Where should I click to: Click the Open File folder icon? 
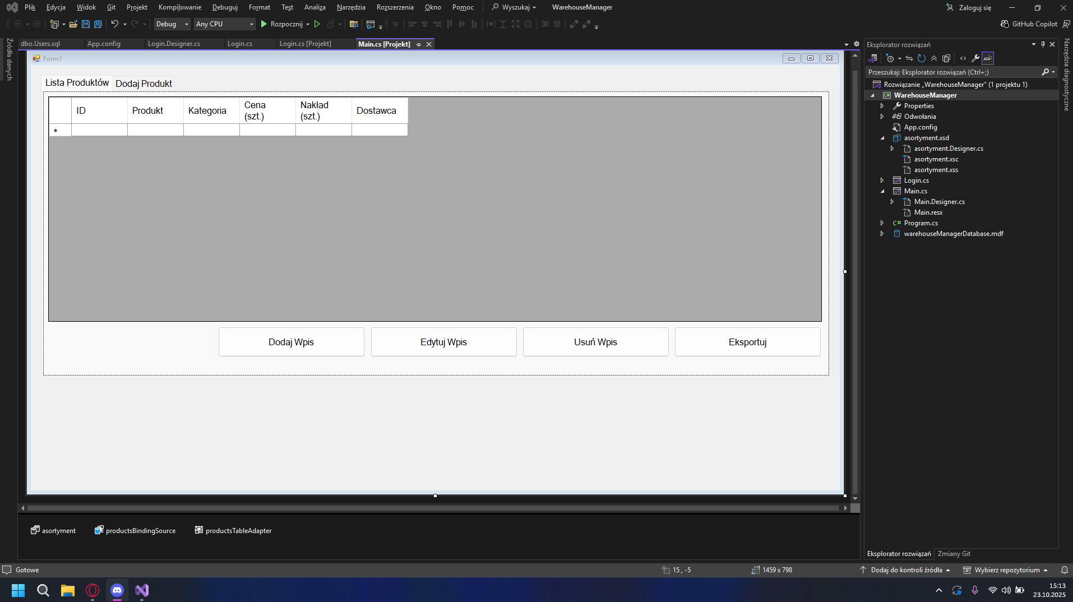[x=73, y=24]
